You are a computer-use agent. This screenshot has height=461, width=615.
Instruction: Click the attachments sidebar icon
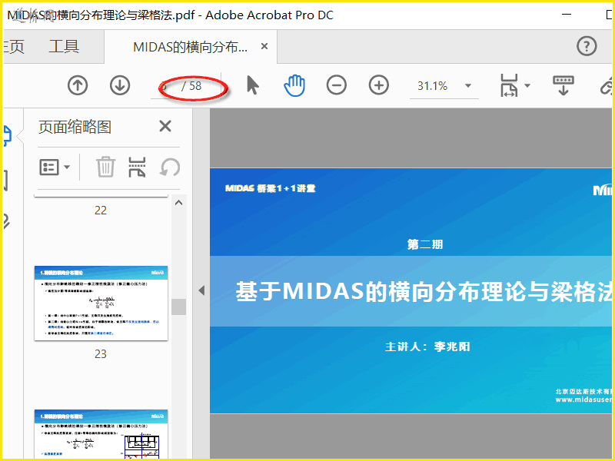click(x=6, y=222)
